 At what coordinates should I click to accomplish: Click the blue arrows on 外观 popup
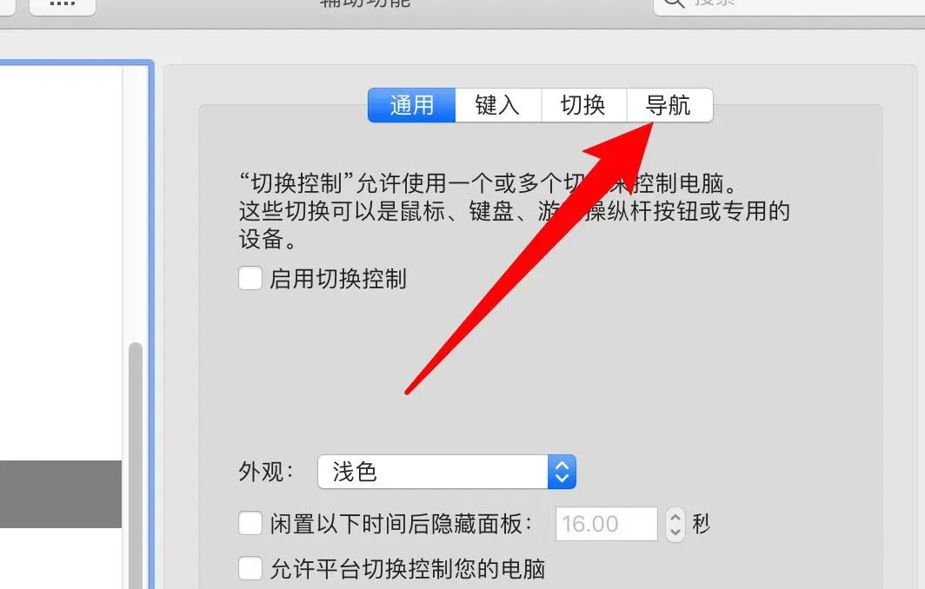coord(562,472)
